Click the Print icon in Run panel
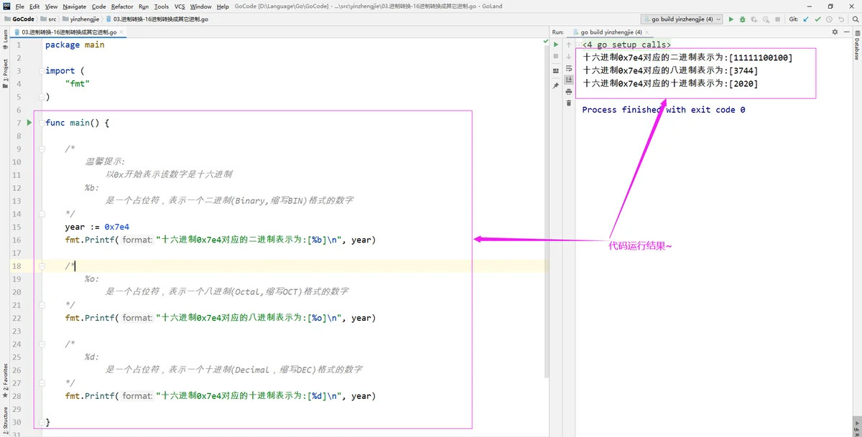 pos(568,91)
